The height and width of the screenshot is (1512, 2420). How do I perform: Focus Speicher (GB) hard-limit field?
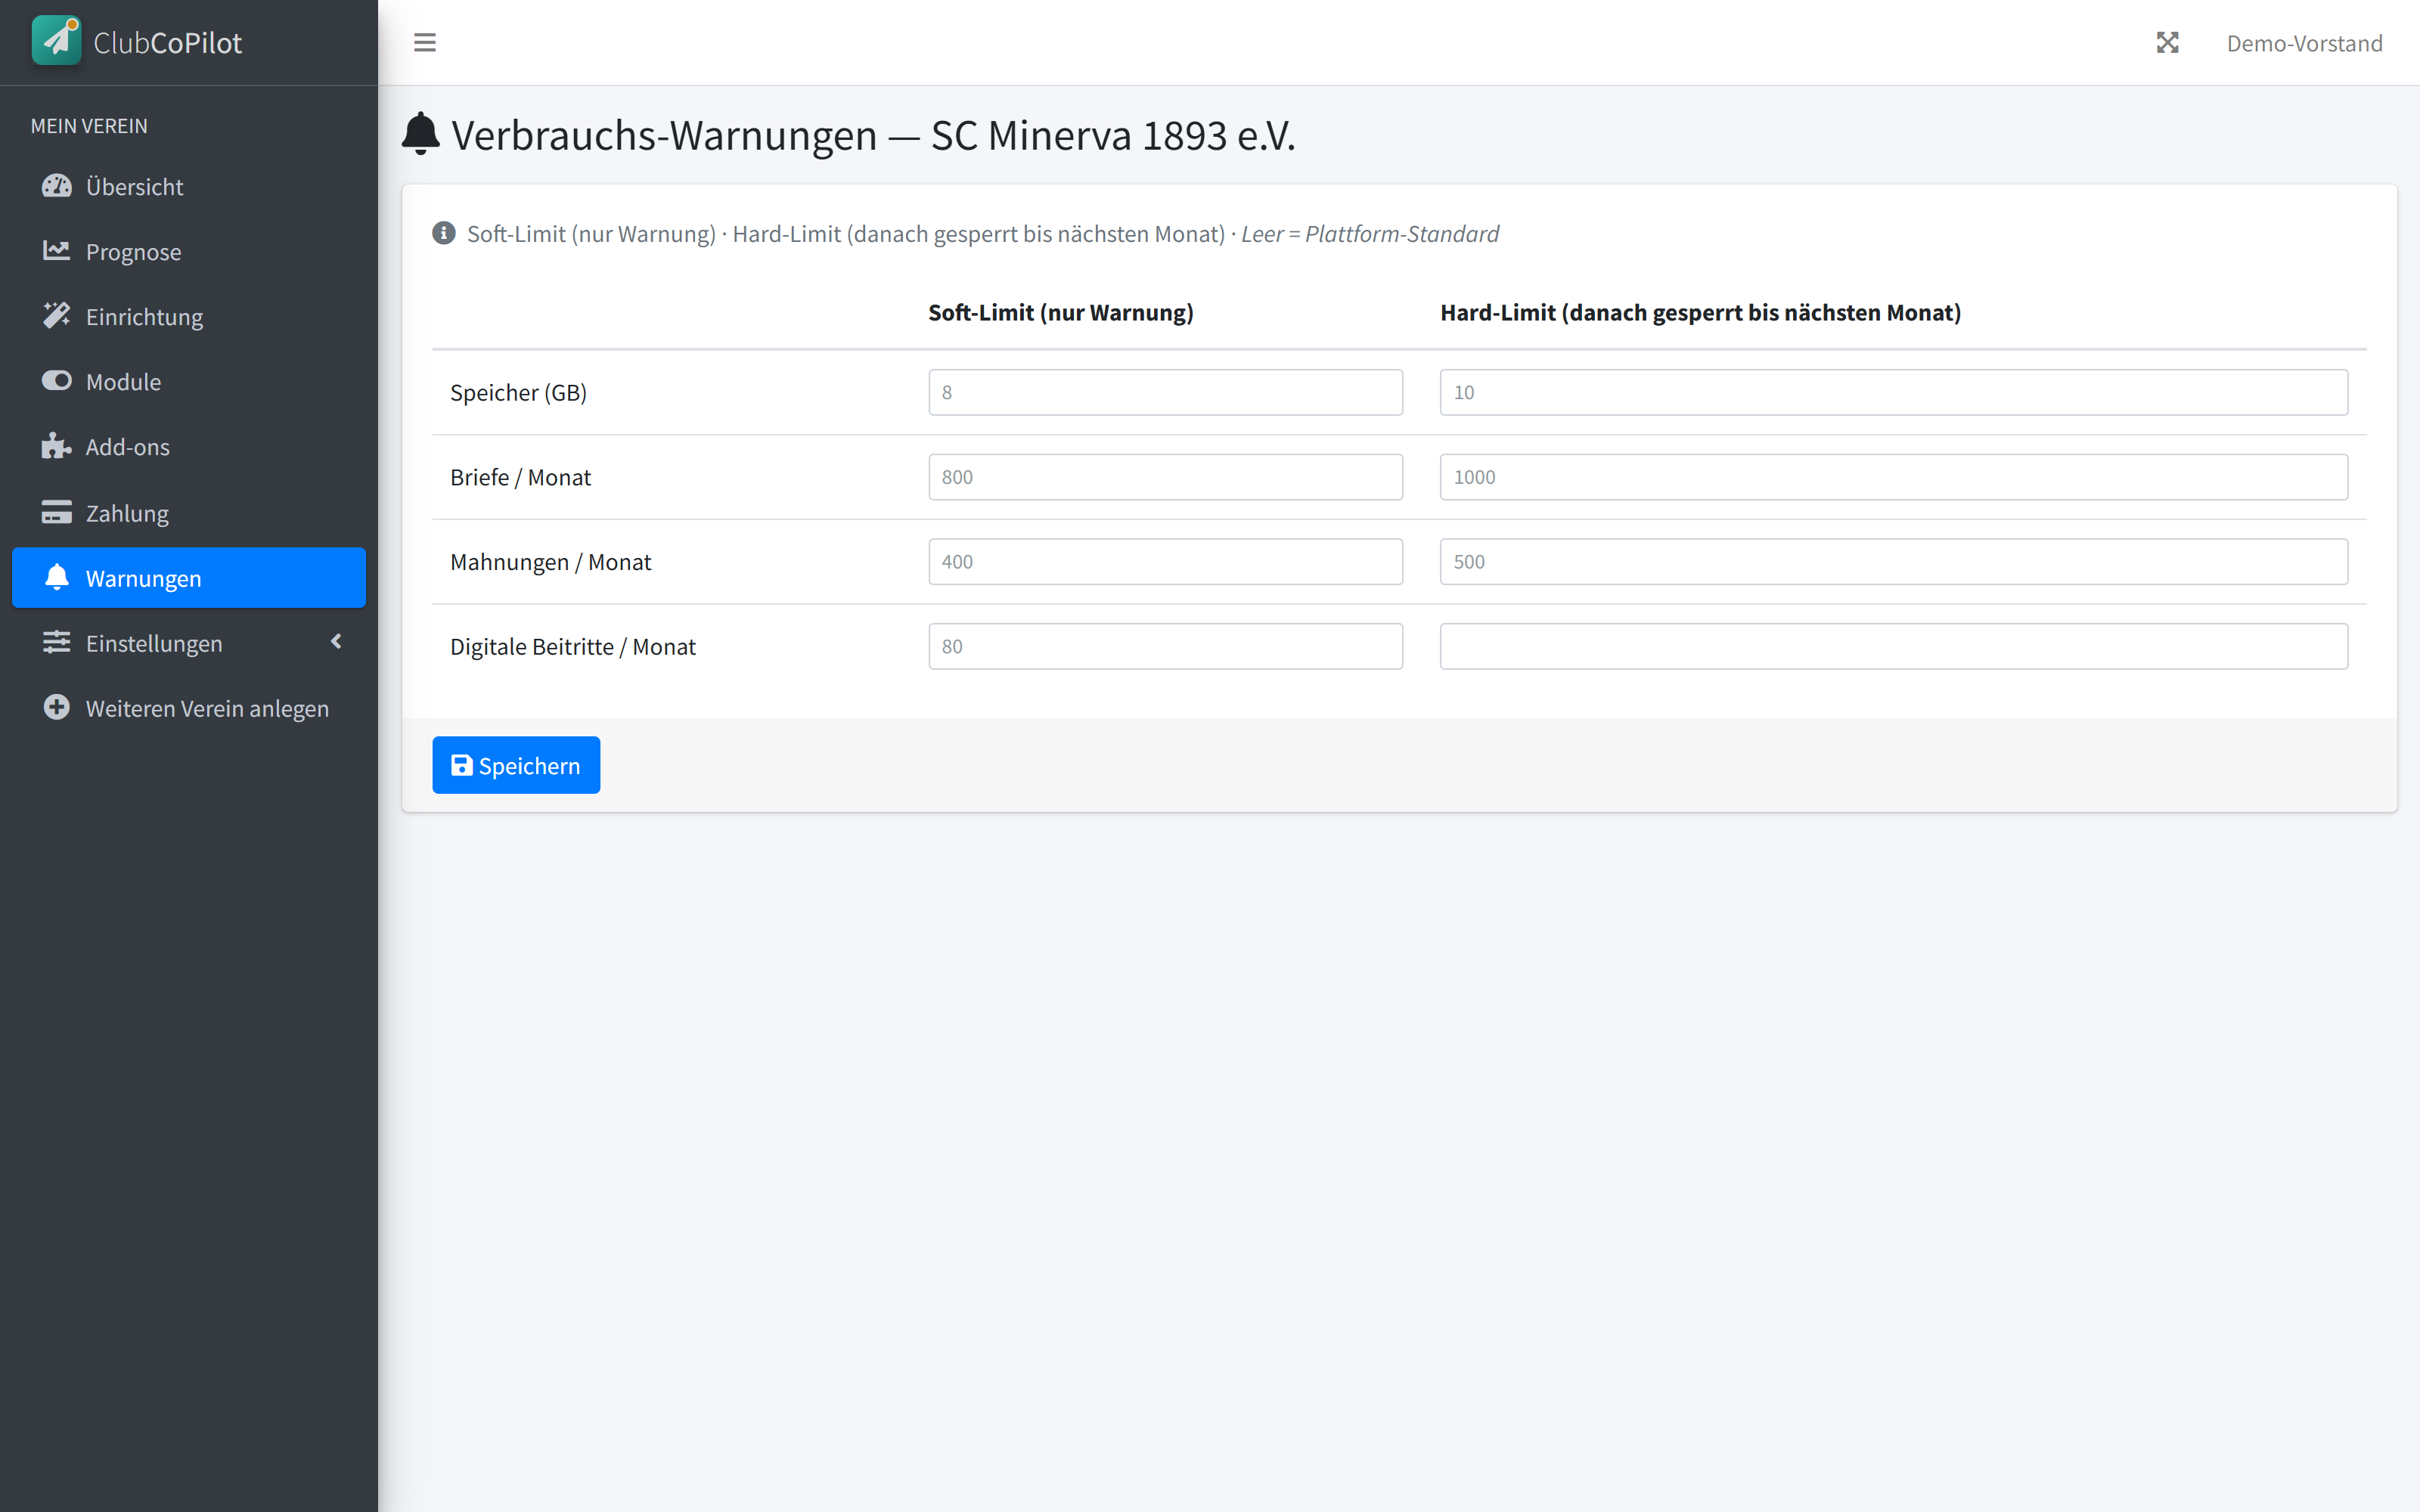click(1894, 392)
